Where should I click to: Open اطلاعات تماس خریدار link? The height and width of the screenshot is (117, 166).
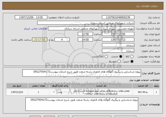[35, 29]
